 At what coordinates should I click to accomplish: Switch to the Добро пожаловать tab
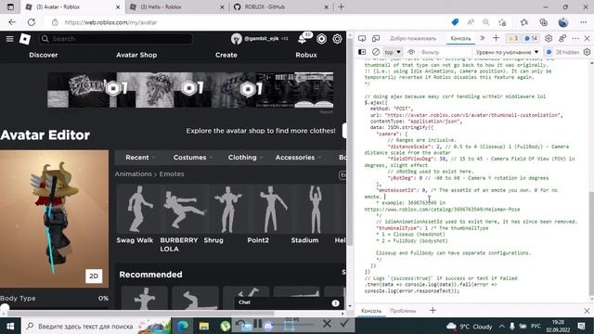[x=413, y=38]
